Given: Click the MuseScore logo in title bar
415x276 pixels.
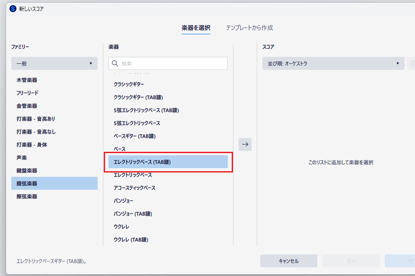Looking at the screenshot, I should pos(13,9).
